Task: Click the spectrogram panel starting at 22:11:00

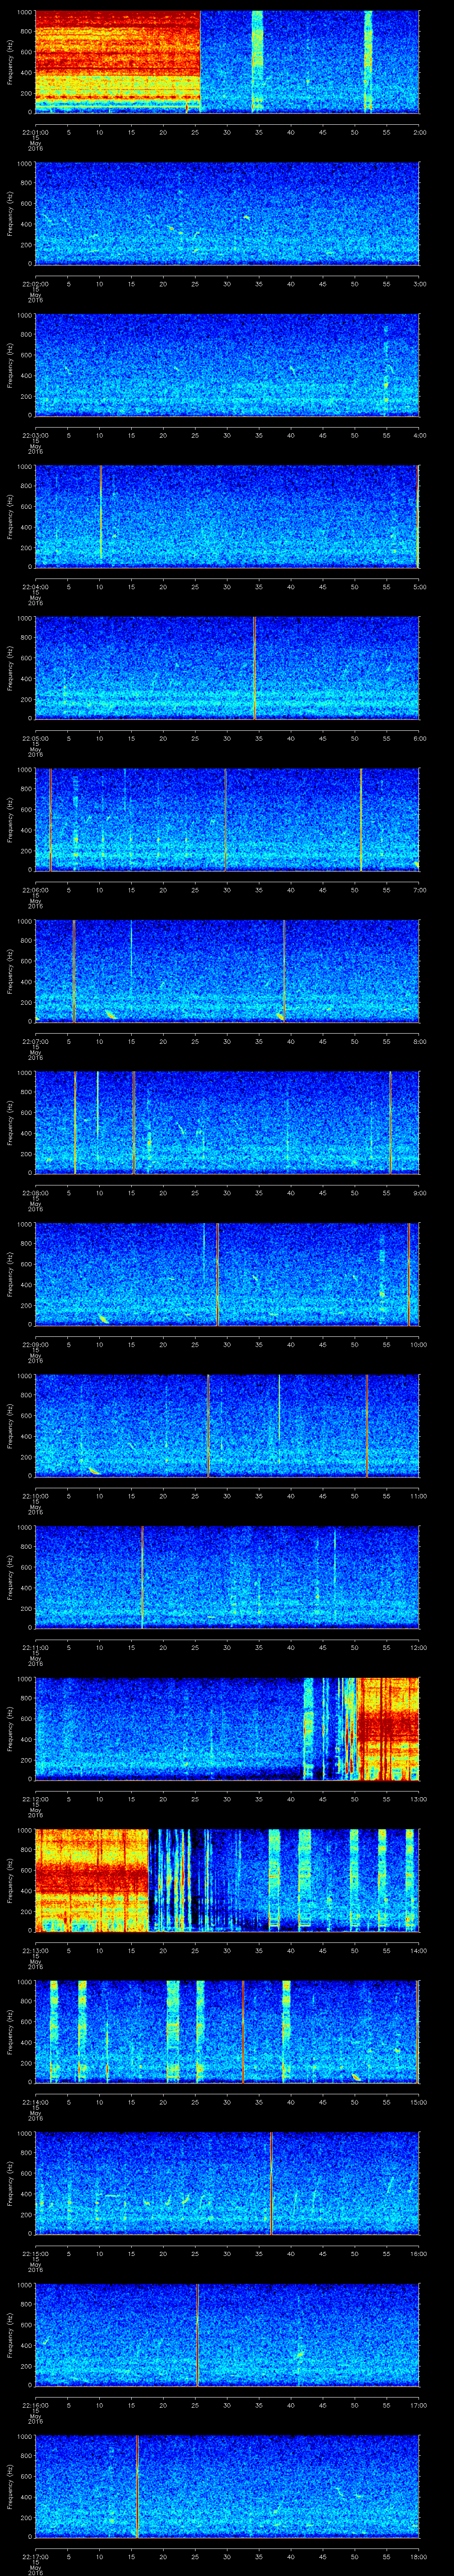Action: (227, 1577)
